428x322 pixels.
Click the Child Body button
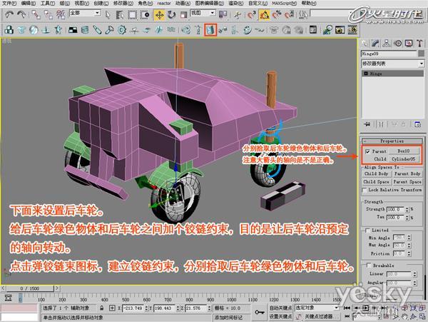377,173
